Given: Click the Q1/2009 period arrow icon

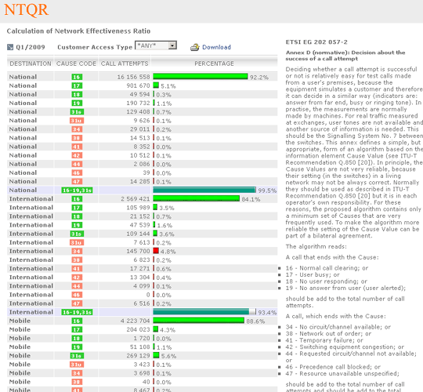Looking at the screenshot, I should (10, 47).
